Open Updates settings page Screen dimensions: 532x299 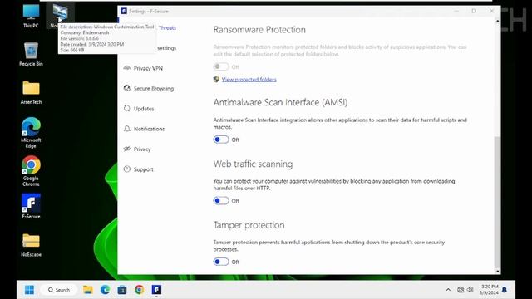click(144, 109)
